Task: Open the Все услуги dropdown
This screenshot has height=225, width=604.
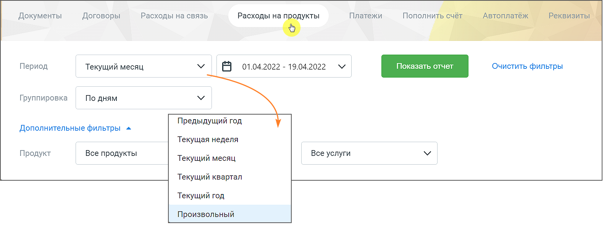Action: click(369, 153)
